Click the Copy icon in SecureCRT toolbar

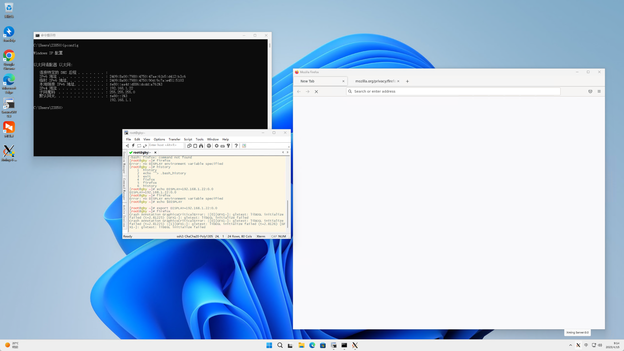[189, 146]
